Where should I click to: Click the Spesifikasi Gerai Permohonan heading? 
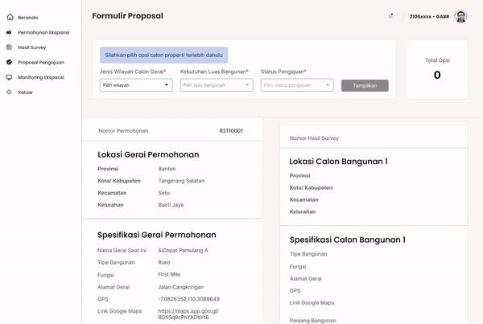click(157, 235)
